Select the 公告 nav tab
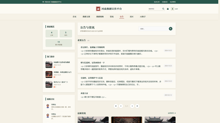The width and height of the screenshot is (220, 123). [x=122, y=17]
